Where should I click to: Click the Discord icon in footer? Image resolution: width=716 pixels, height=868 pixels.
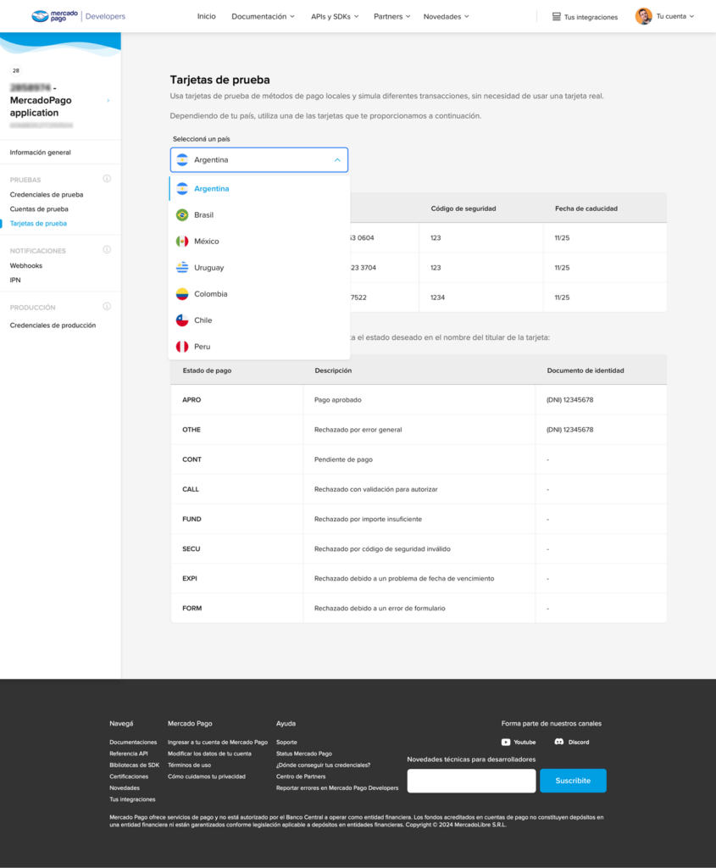559,742
